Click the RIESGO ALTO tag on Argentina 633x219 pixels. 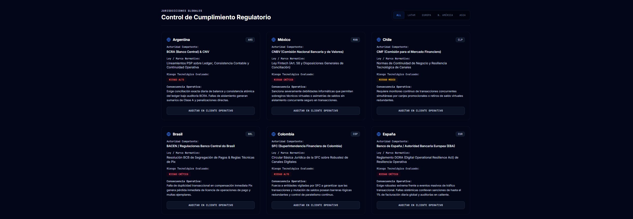click(x=177, y=80)
